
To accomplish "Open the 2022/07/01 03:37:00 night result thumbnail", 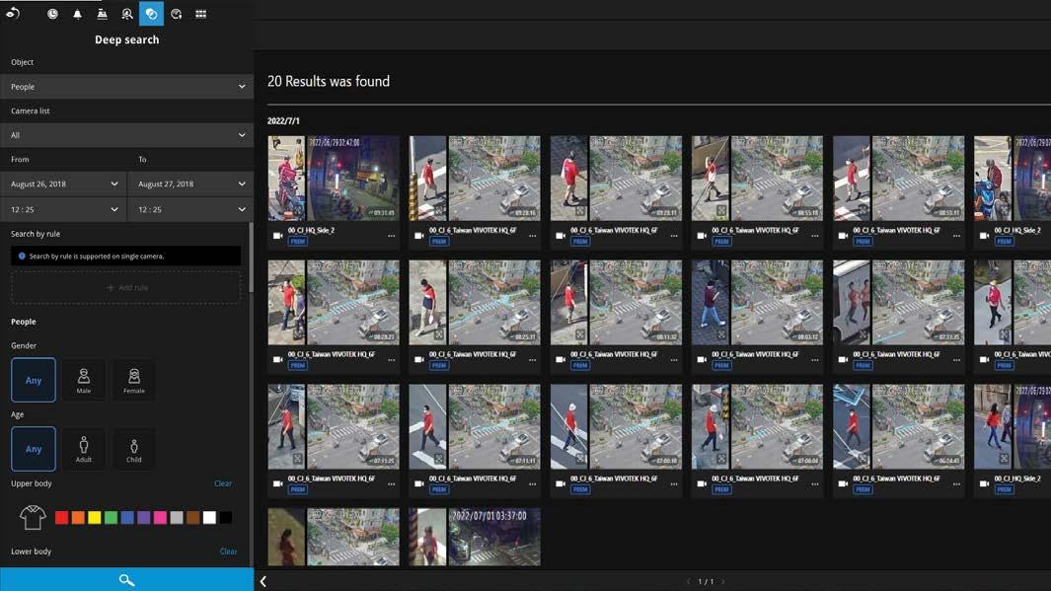I will pyautogui.click(x=494, y=537).
